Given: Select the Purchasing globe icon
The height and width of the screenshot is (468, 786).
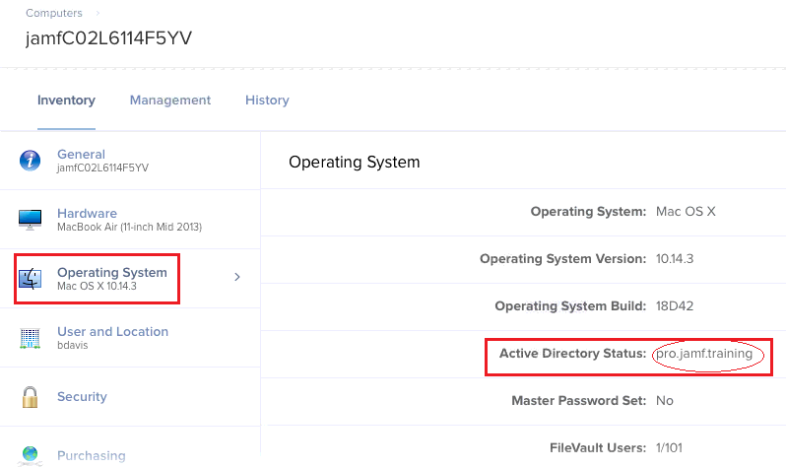Looking at the screenshot, I should tap(31, 455).
